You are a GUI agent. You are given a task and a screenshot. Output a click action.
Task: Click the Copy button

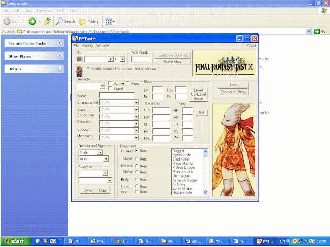click(103, 190)
